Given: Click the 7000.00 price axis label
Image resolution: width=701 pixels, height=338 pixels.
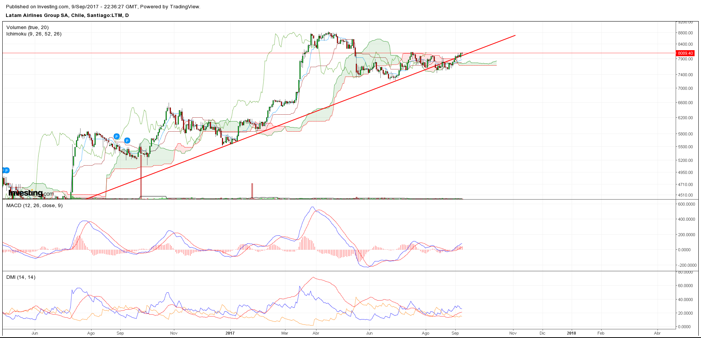Looking at the screenshot, I should tap(685, 88).
